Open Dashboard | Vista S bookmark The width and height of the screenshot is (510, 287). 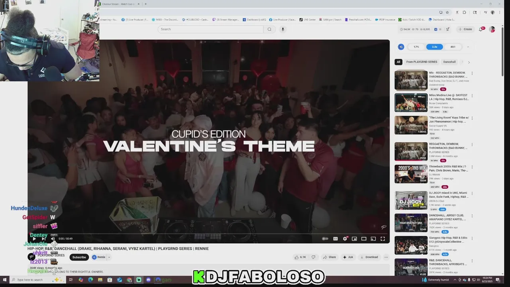pyautogui.click(x=441, y=20)
